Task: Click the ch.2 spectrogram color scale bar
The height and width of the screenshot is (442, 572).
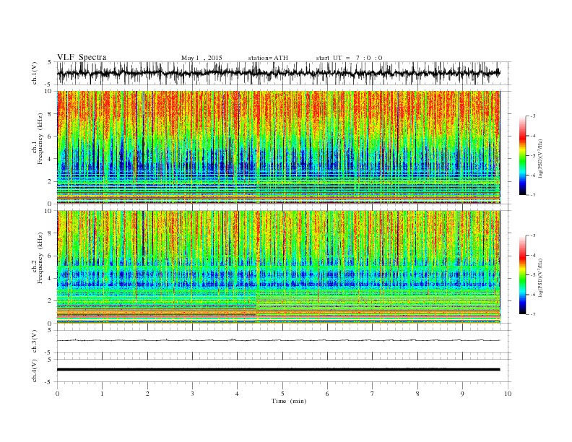Action: tap(523, 274)
